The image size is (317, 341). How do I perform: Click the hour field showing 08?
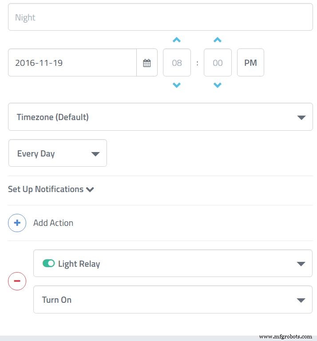coord(177,63)
